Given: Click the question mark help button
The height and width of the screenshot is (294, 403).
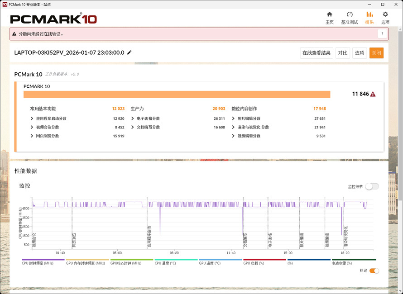Looking at the screenshot, I should (382, 34).
